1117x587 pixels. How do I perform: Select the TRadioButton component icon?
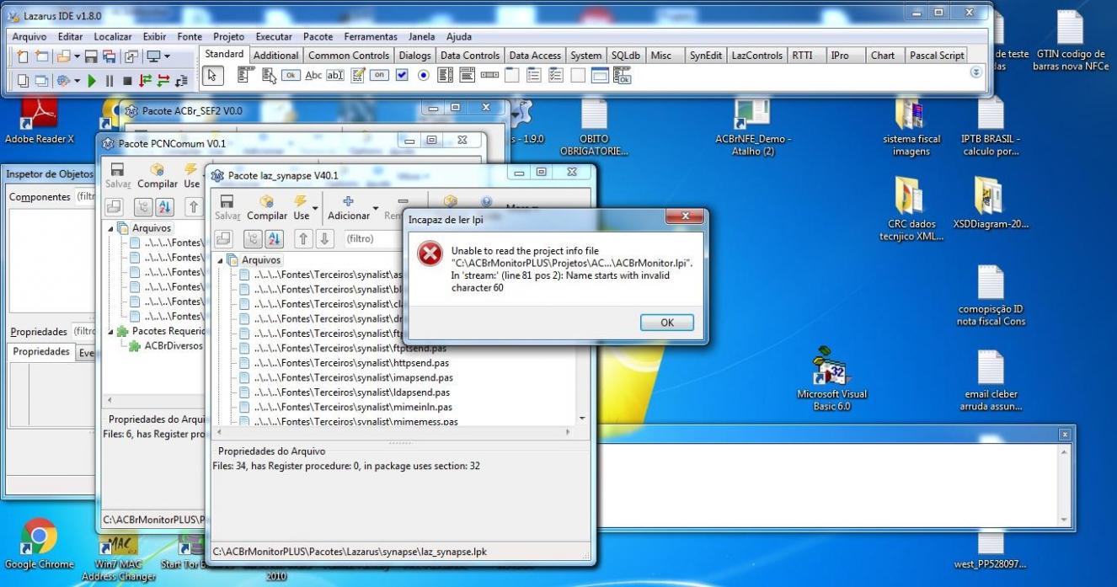[x=424, y=76]
